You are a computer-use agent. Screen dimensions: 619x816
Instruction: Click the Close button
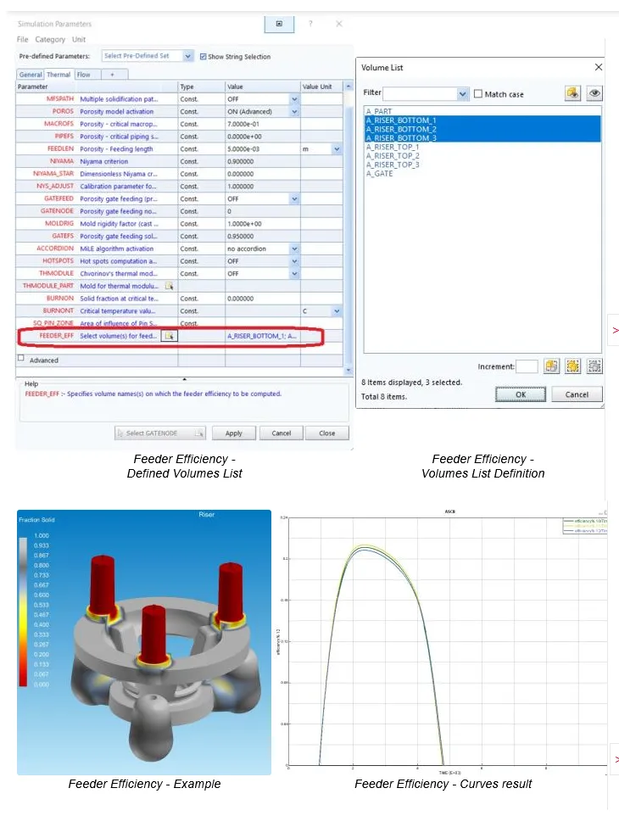coord(326,433)
